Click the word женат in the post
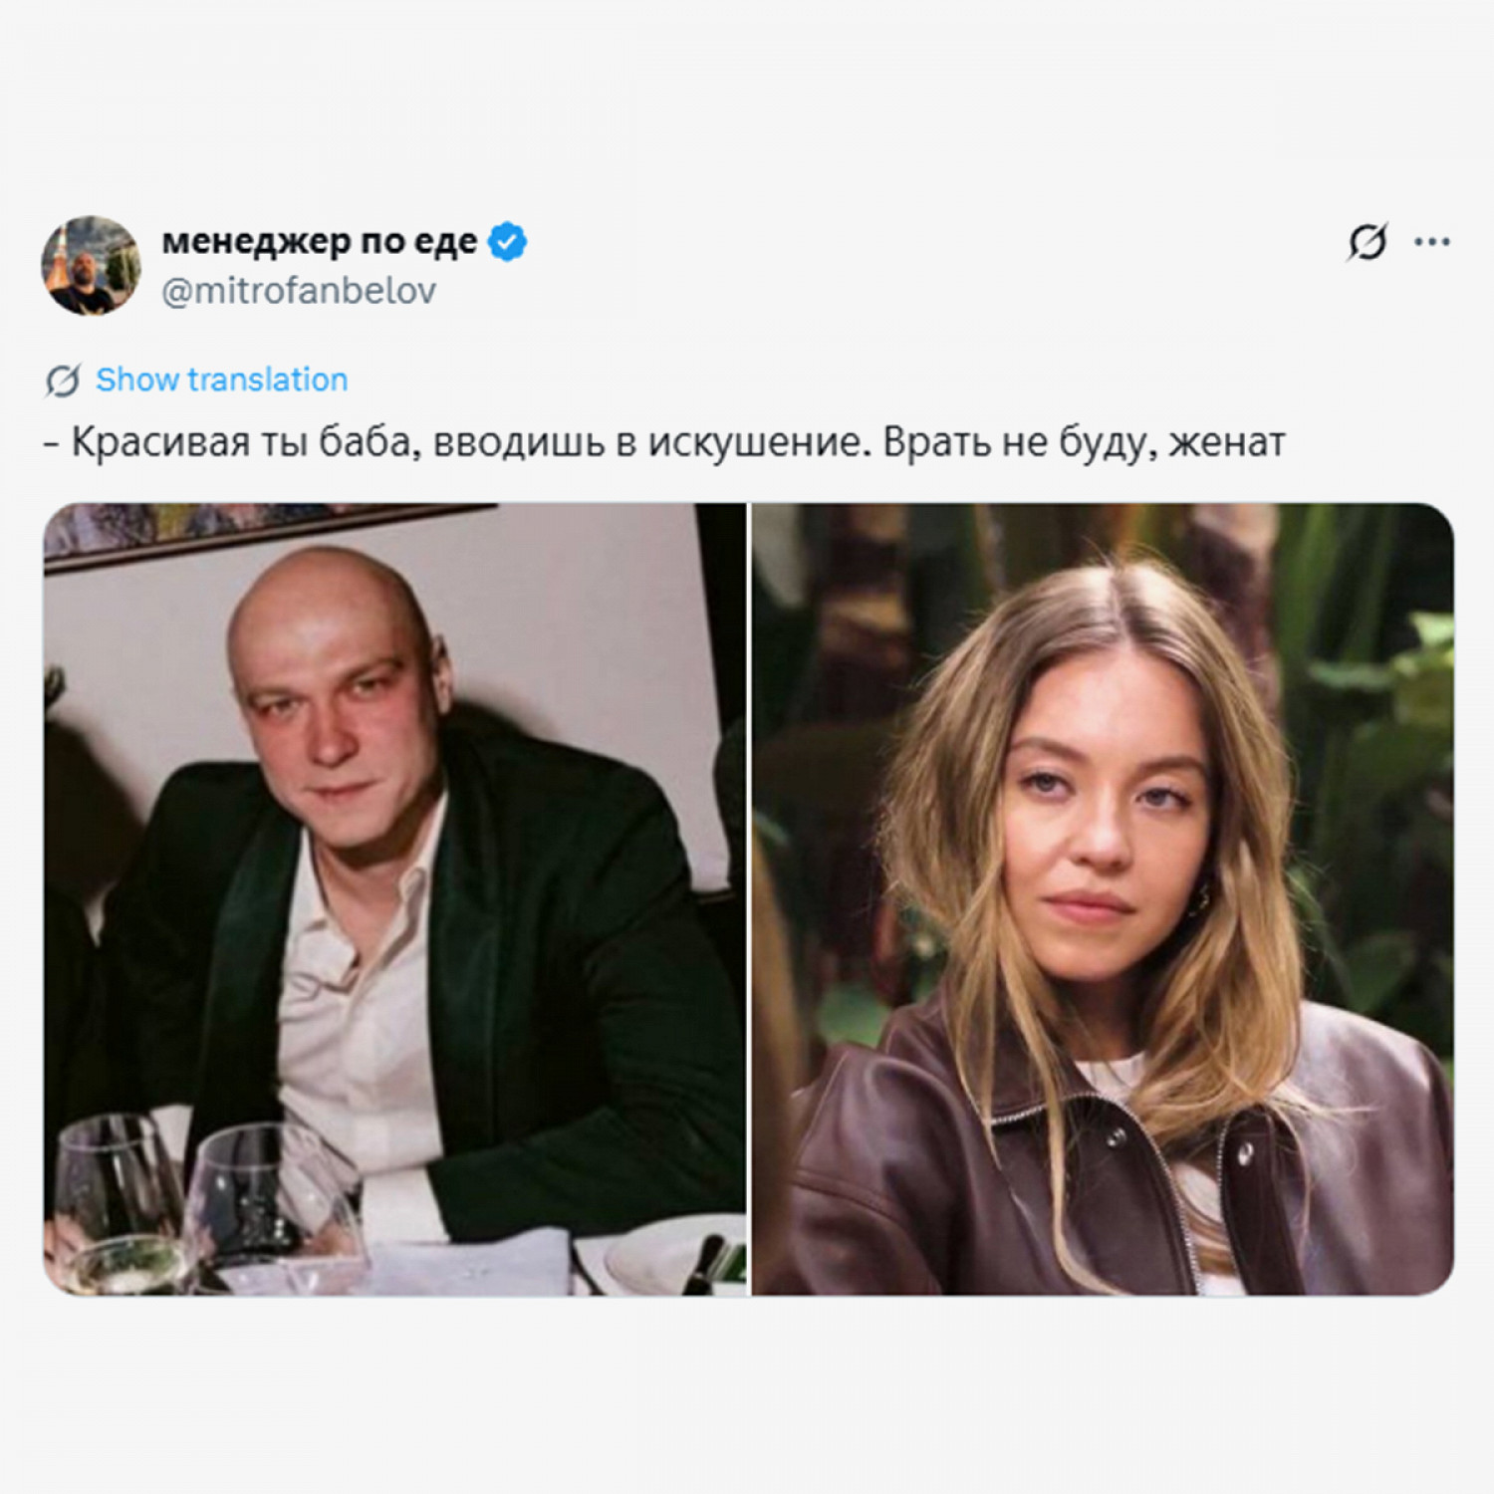 (x=1227, y=442)
